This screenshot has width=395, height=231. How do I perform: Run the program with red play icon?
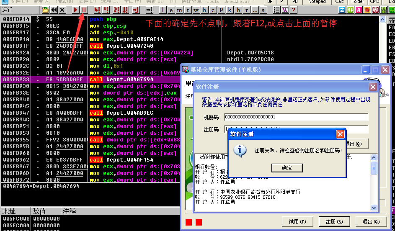tap(75, 10)
